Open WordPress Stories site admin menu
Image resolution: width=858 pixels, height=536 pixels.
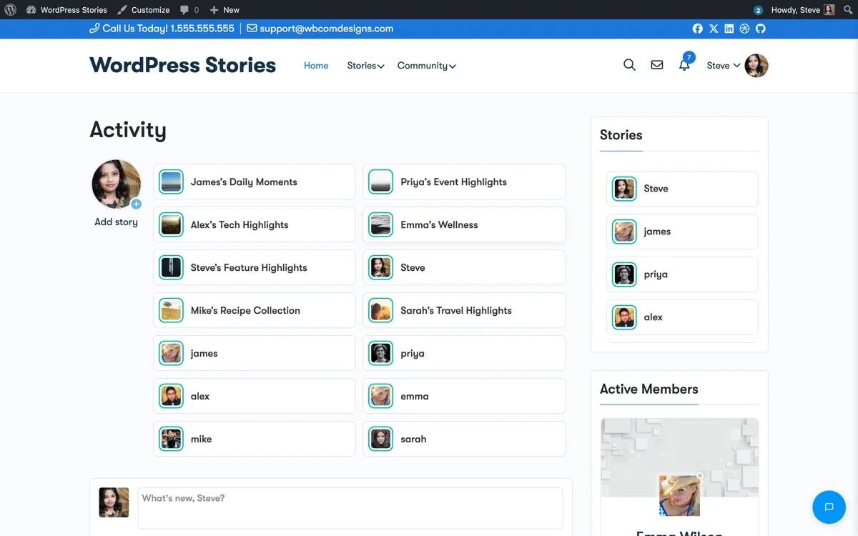[66, 10]
